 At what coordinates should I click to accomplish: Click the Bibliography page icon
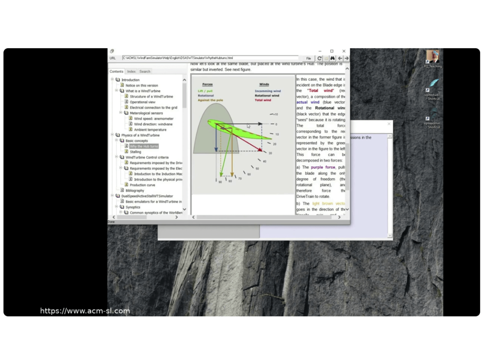click(x=122, y=190)
